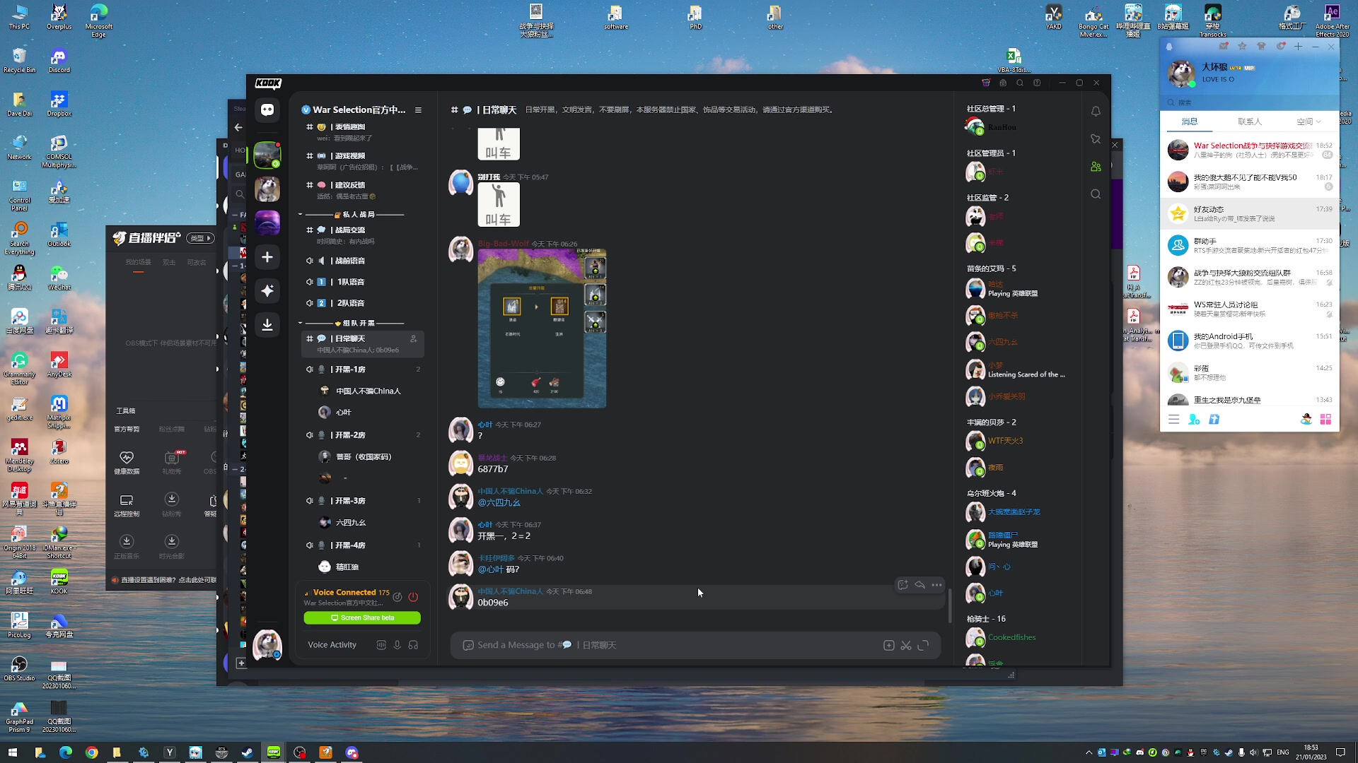Open QQ chat War Selection战争与抉择游戏交流
This screenshot has height=763, width=1358.
(x=1250, y=150)
